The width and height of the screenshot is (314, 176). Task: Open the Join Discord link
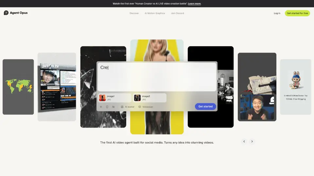click(x=177, y=13)
